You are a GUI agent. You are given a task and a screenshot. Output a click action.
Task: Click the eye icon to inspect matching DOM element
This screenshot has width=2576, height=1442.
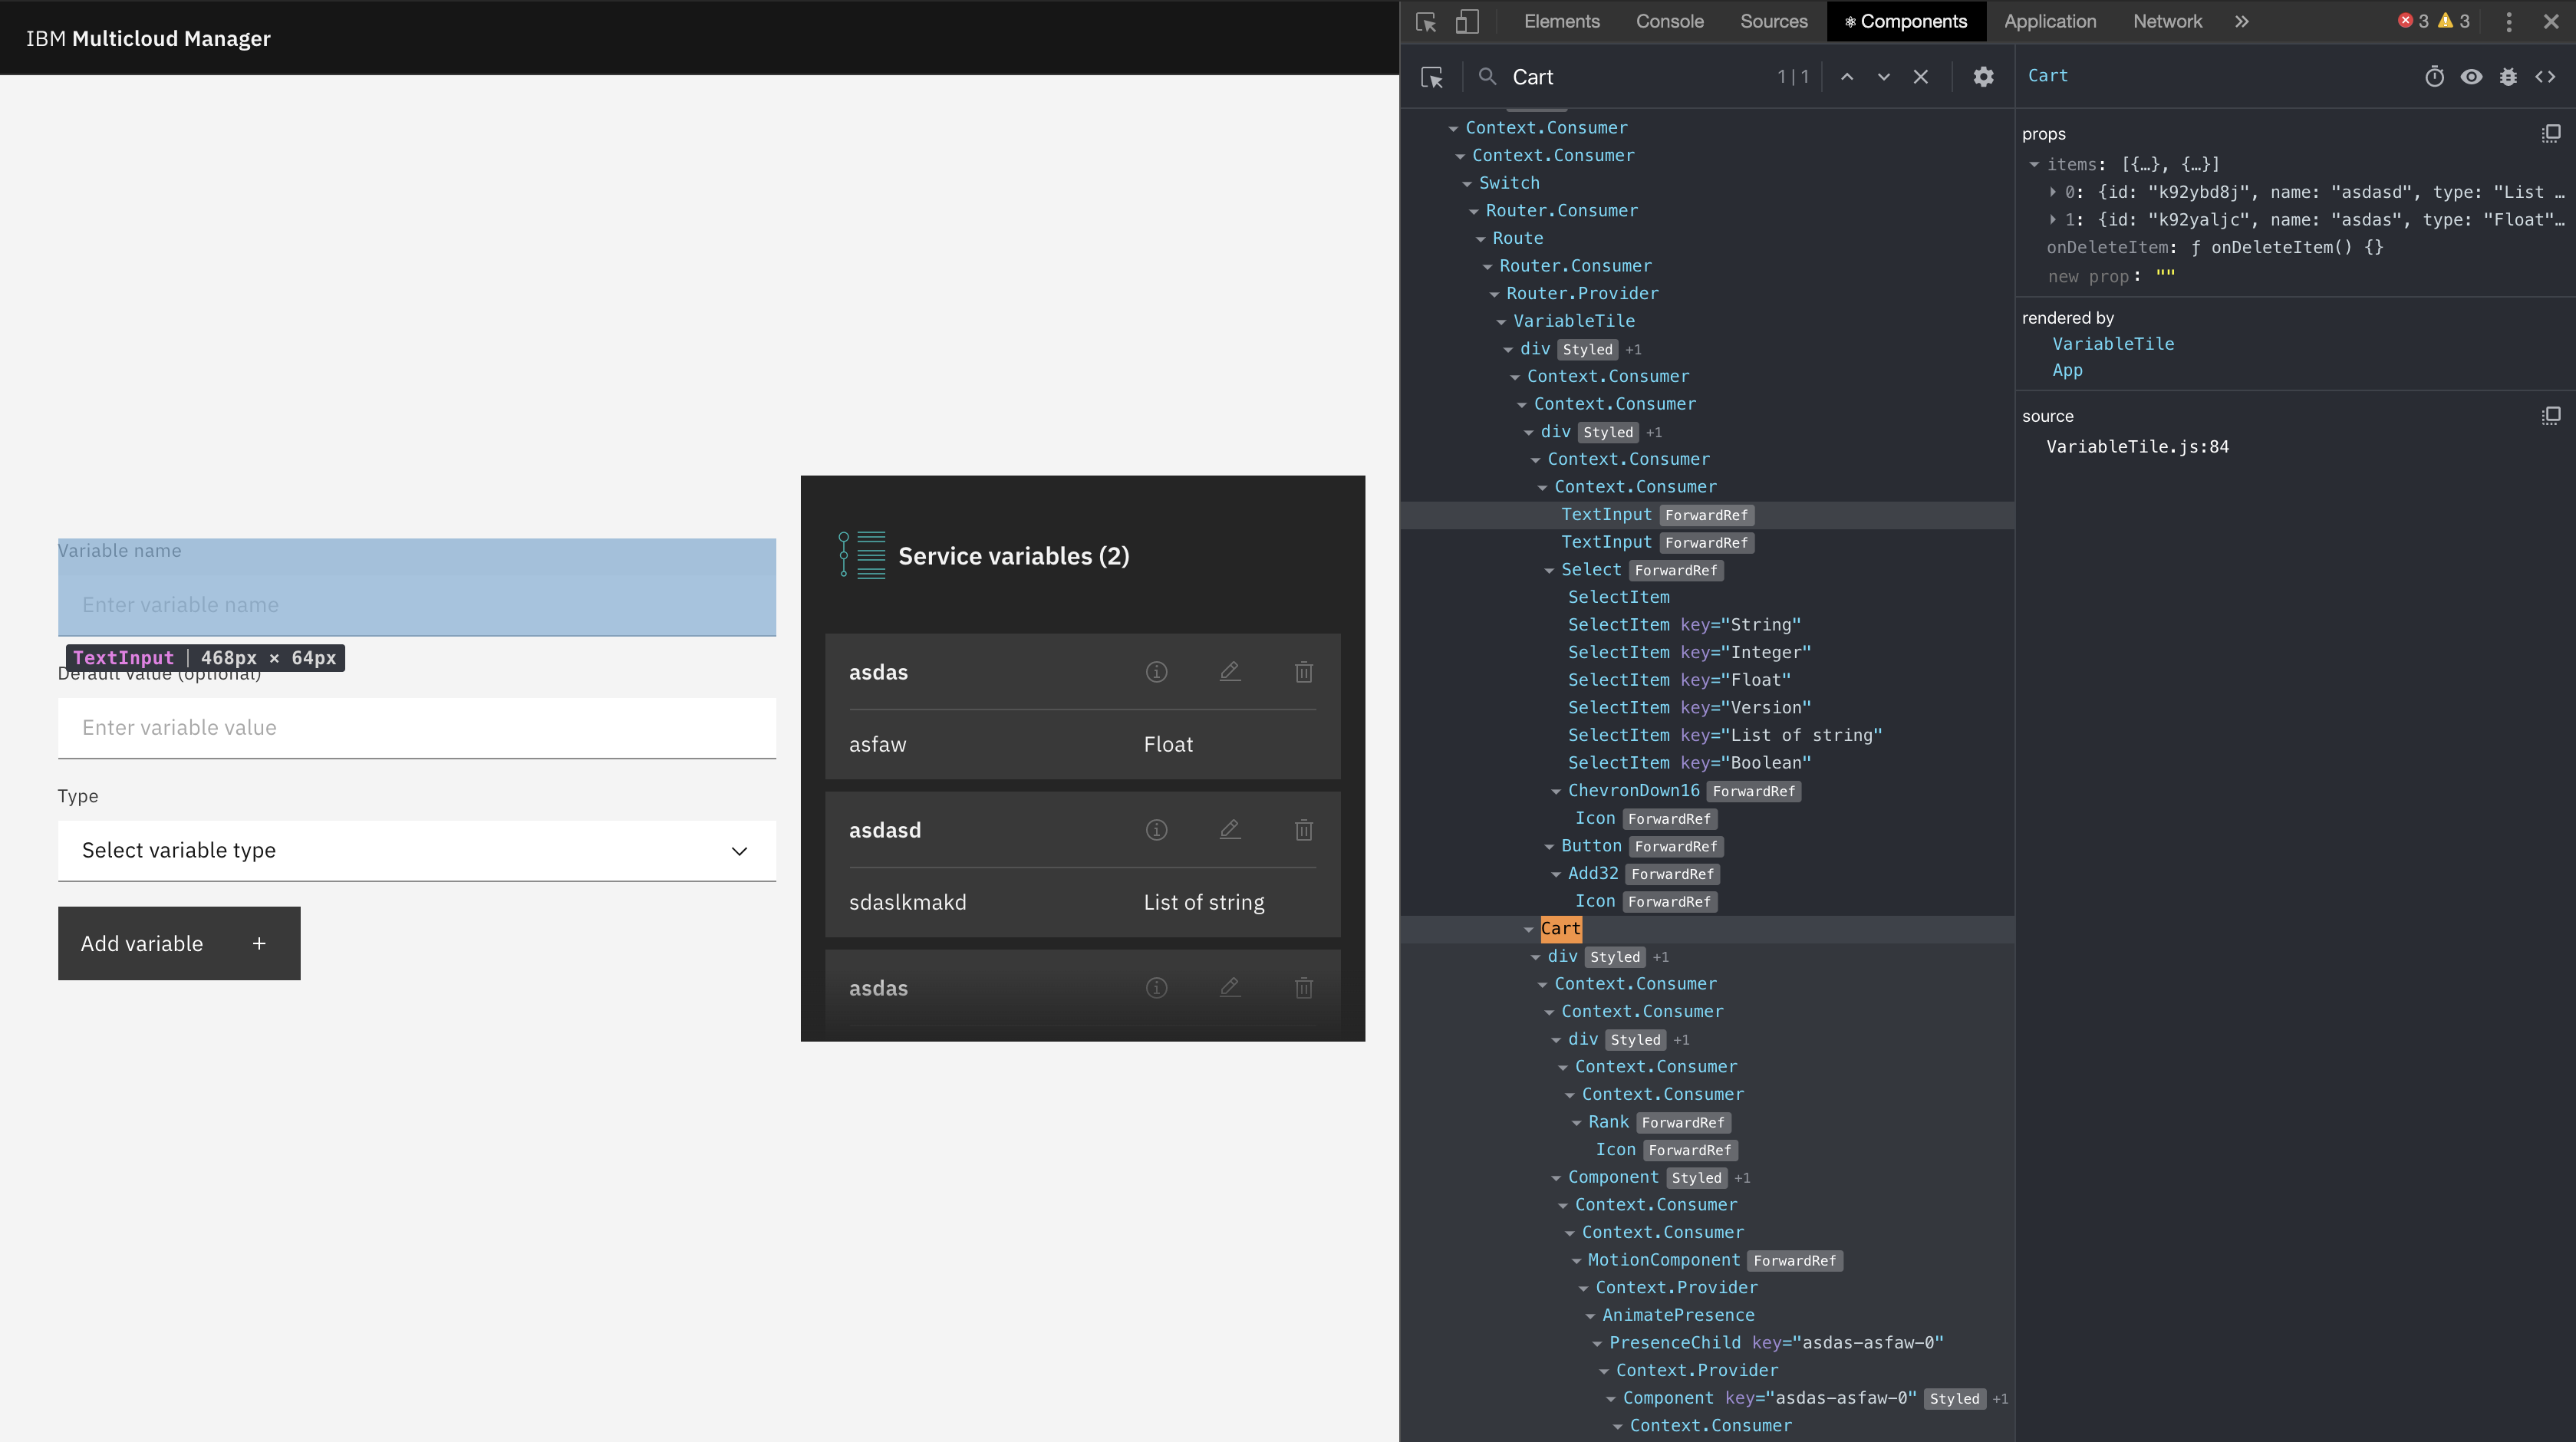[2472, 76]
